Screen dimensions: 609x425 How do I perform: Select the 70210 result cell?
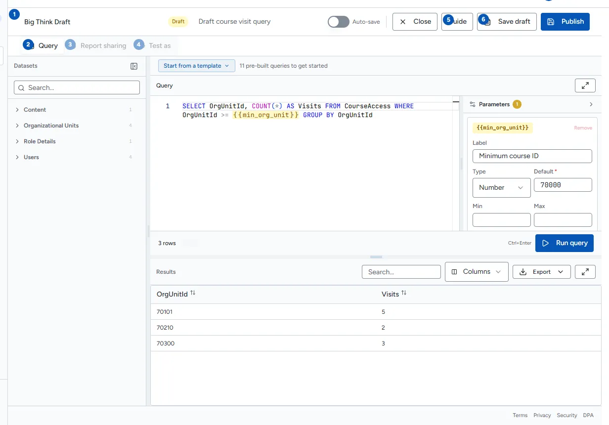coord(165,328)
